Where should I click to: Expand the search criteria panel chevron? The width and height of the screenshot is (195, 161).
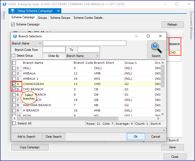(164, 130)
